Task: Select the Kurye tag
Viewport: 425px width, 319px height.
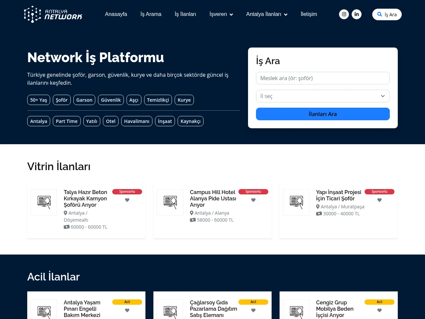Action: click(184, 100)
